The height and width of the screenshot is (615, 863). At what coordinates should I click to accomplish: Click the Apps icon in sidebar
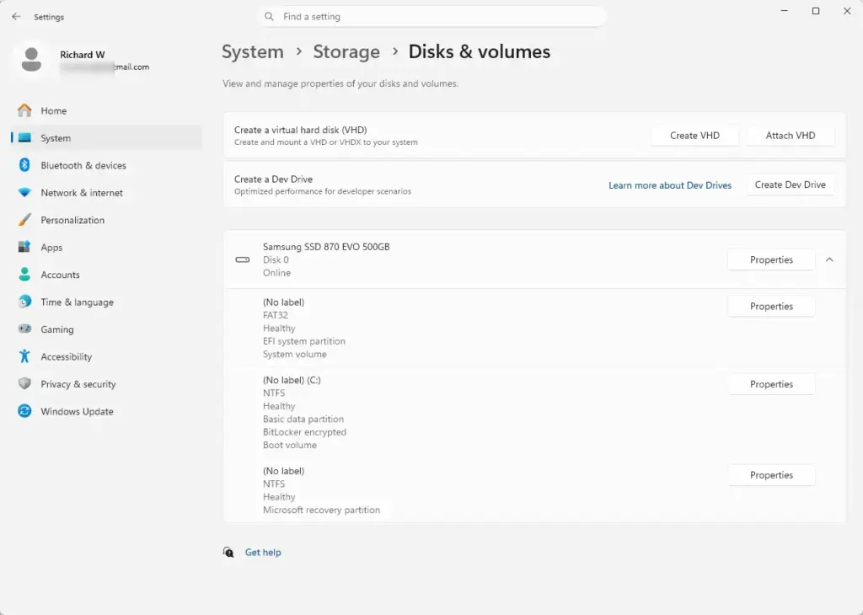24,247
